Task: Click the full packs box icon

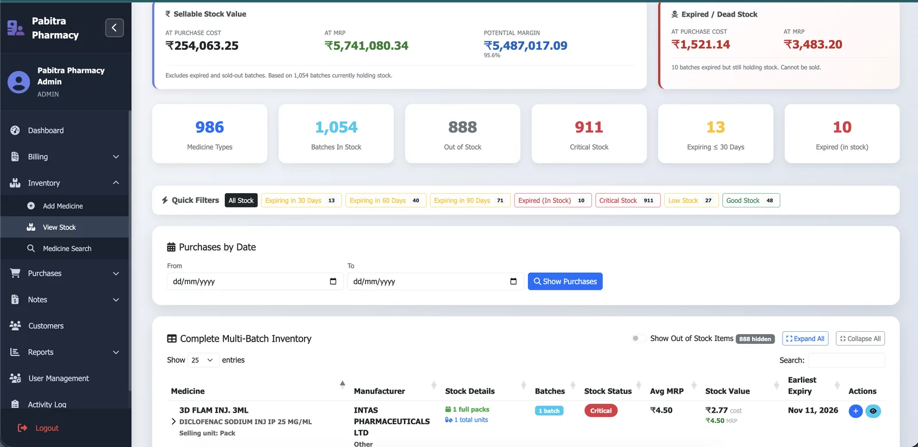Action: [x=448, y=409]
